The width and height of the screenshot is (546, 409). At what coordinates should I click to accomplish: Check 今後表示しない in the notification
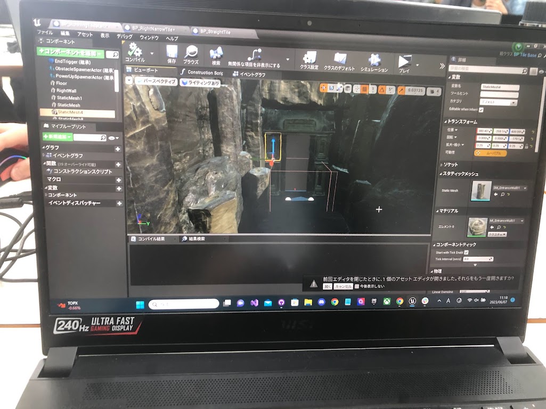pos(356,286)
